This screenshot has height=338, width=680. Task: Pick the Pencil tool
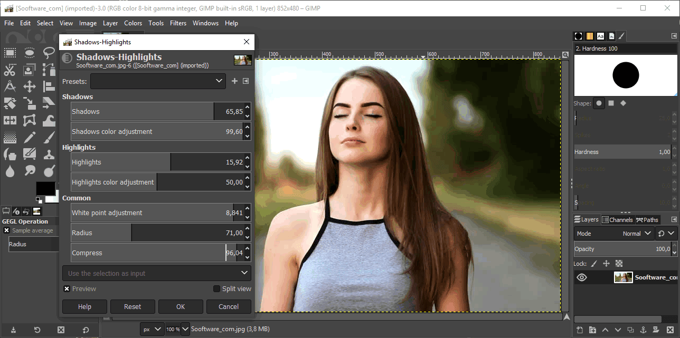[29, 137]
